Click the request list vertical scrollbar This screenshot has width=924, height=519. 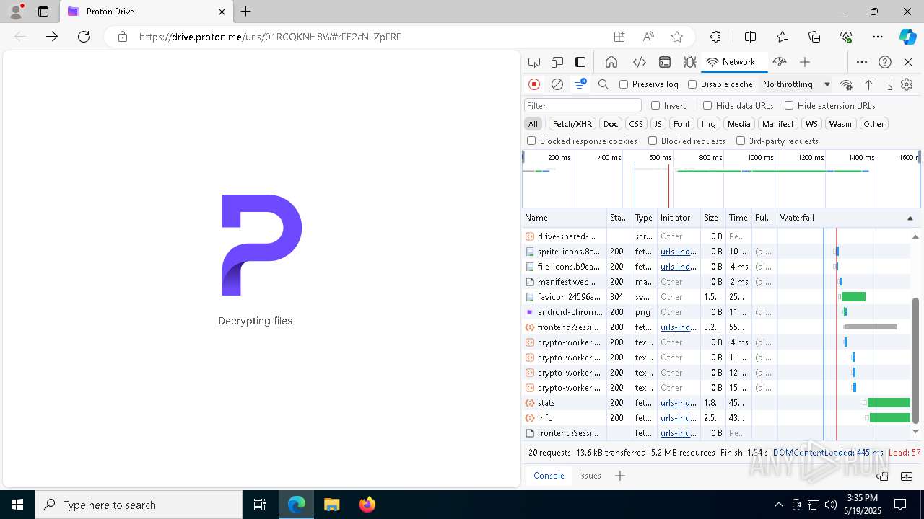(x=916, y=360)
